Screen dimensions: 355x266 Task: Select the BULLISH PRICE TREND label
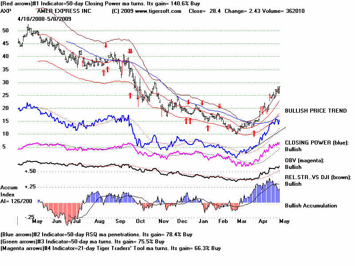pos(316,111)
